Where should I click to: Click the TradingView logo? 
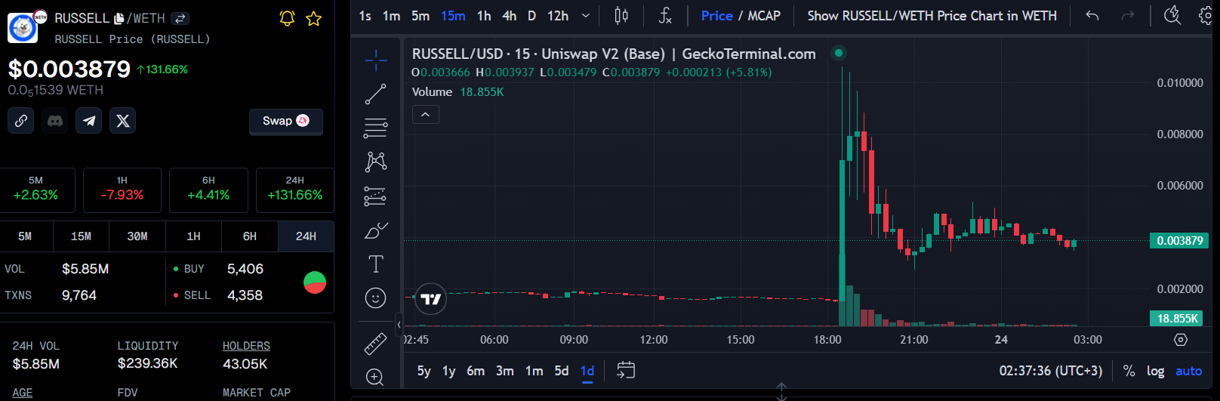pos(431,299)
